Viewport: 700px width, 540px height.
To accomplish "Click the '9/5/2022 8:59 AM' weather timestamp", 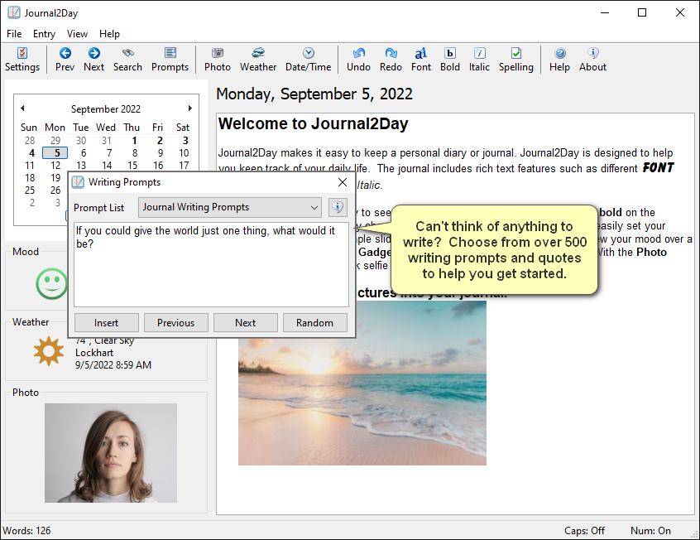I will (x=113, y=365).
